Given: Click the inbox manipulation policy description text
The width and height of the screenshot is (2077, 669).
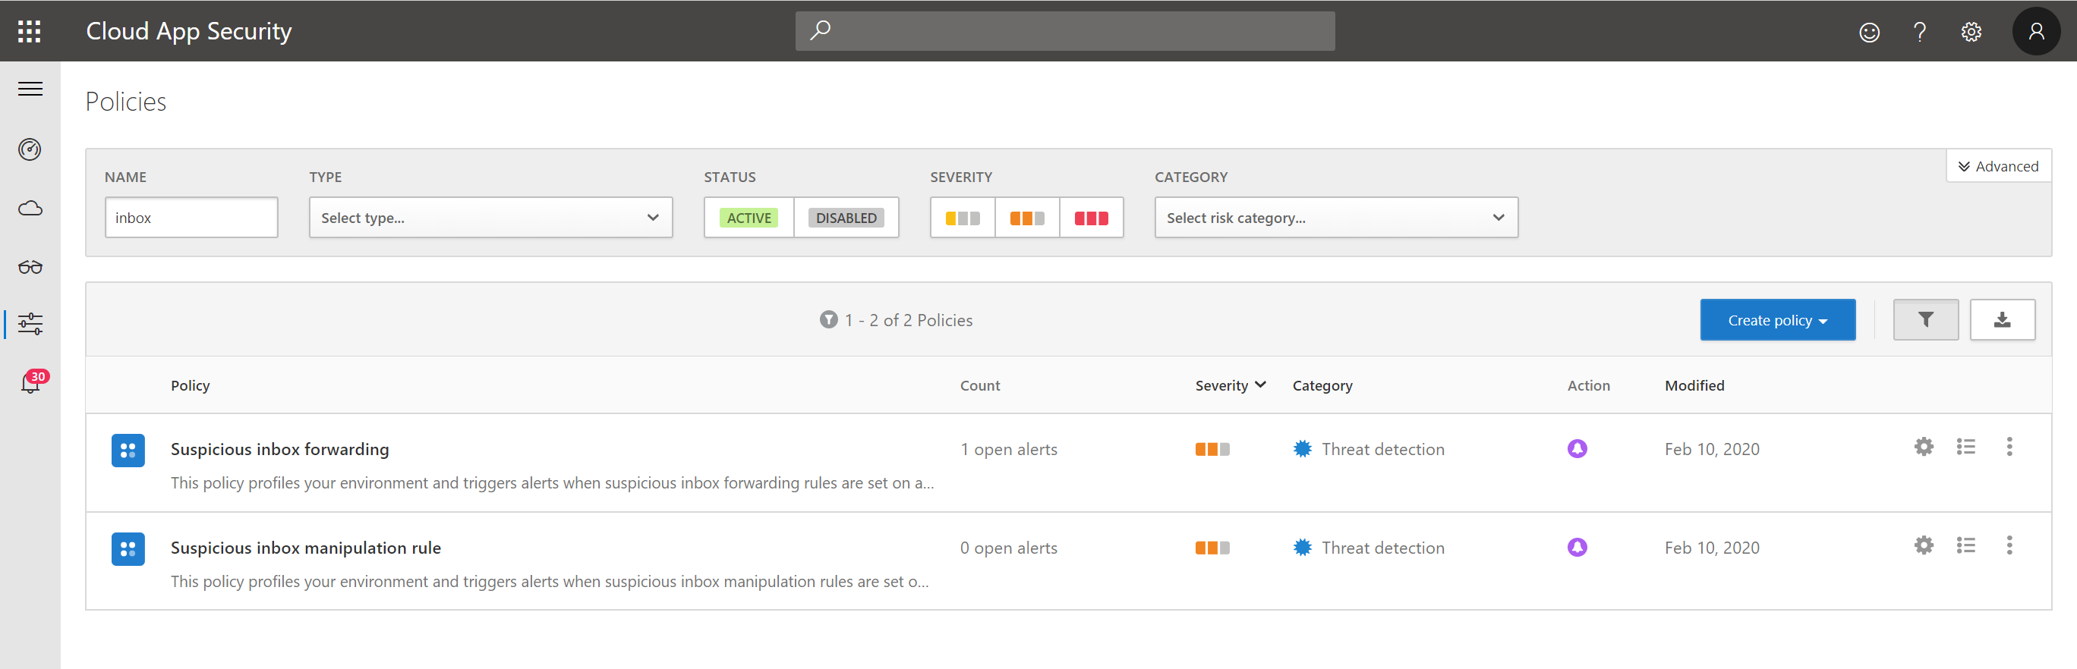Looking at the screenshot, I should (549, 581).
